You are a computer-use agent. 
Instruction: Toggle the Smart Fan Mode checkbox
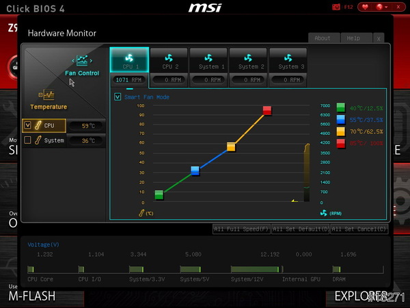(118, 97)
